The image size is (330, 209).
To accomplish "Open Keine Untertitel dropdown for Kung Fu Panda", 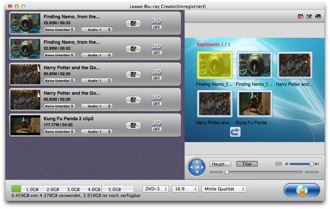I will 60,131.
